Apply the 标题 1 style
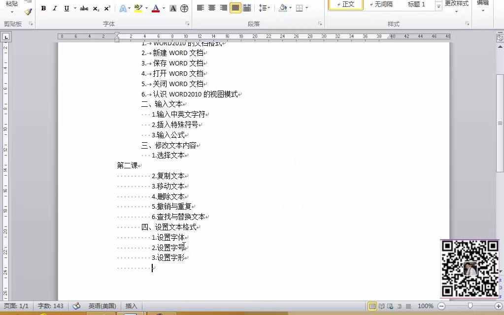Image resolution: width=504 pixels, height=315 pixels. (416, 5)
